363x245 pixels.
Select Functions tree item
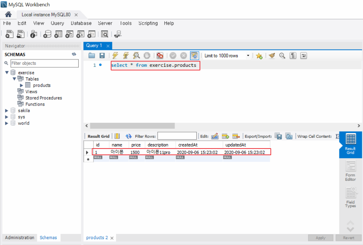coord(35,104)
